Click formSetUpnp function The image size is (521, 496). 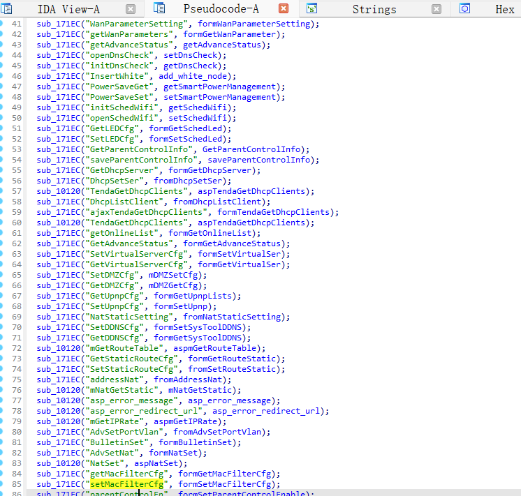(x=180, y=306)
